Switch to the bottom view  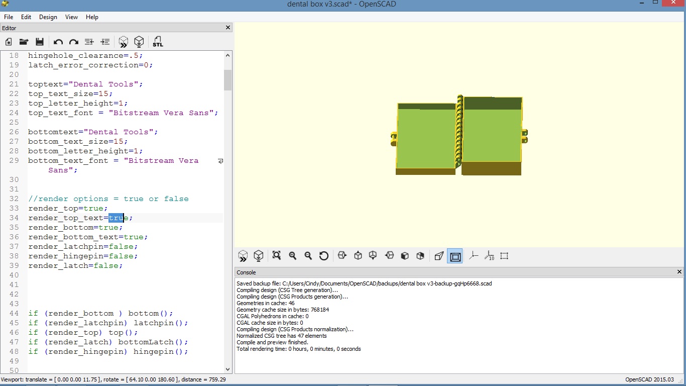click(373, 256)
